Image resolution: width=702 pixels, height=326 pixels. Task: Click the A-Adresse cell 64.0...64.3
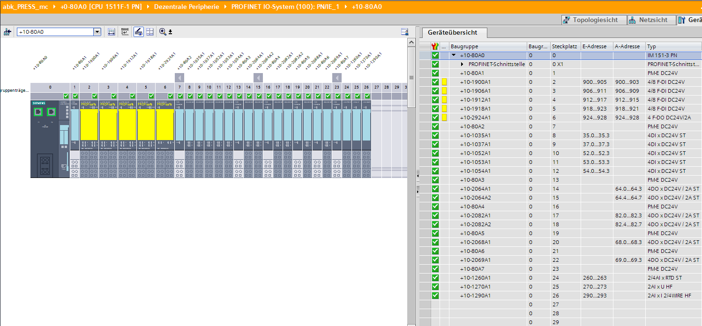point(628,189)
